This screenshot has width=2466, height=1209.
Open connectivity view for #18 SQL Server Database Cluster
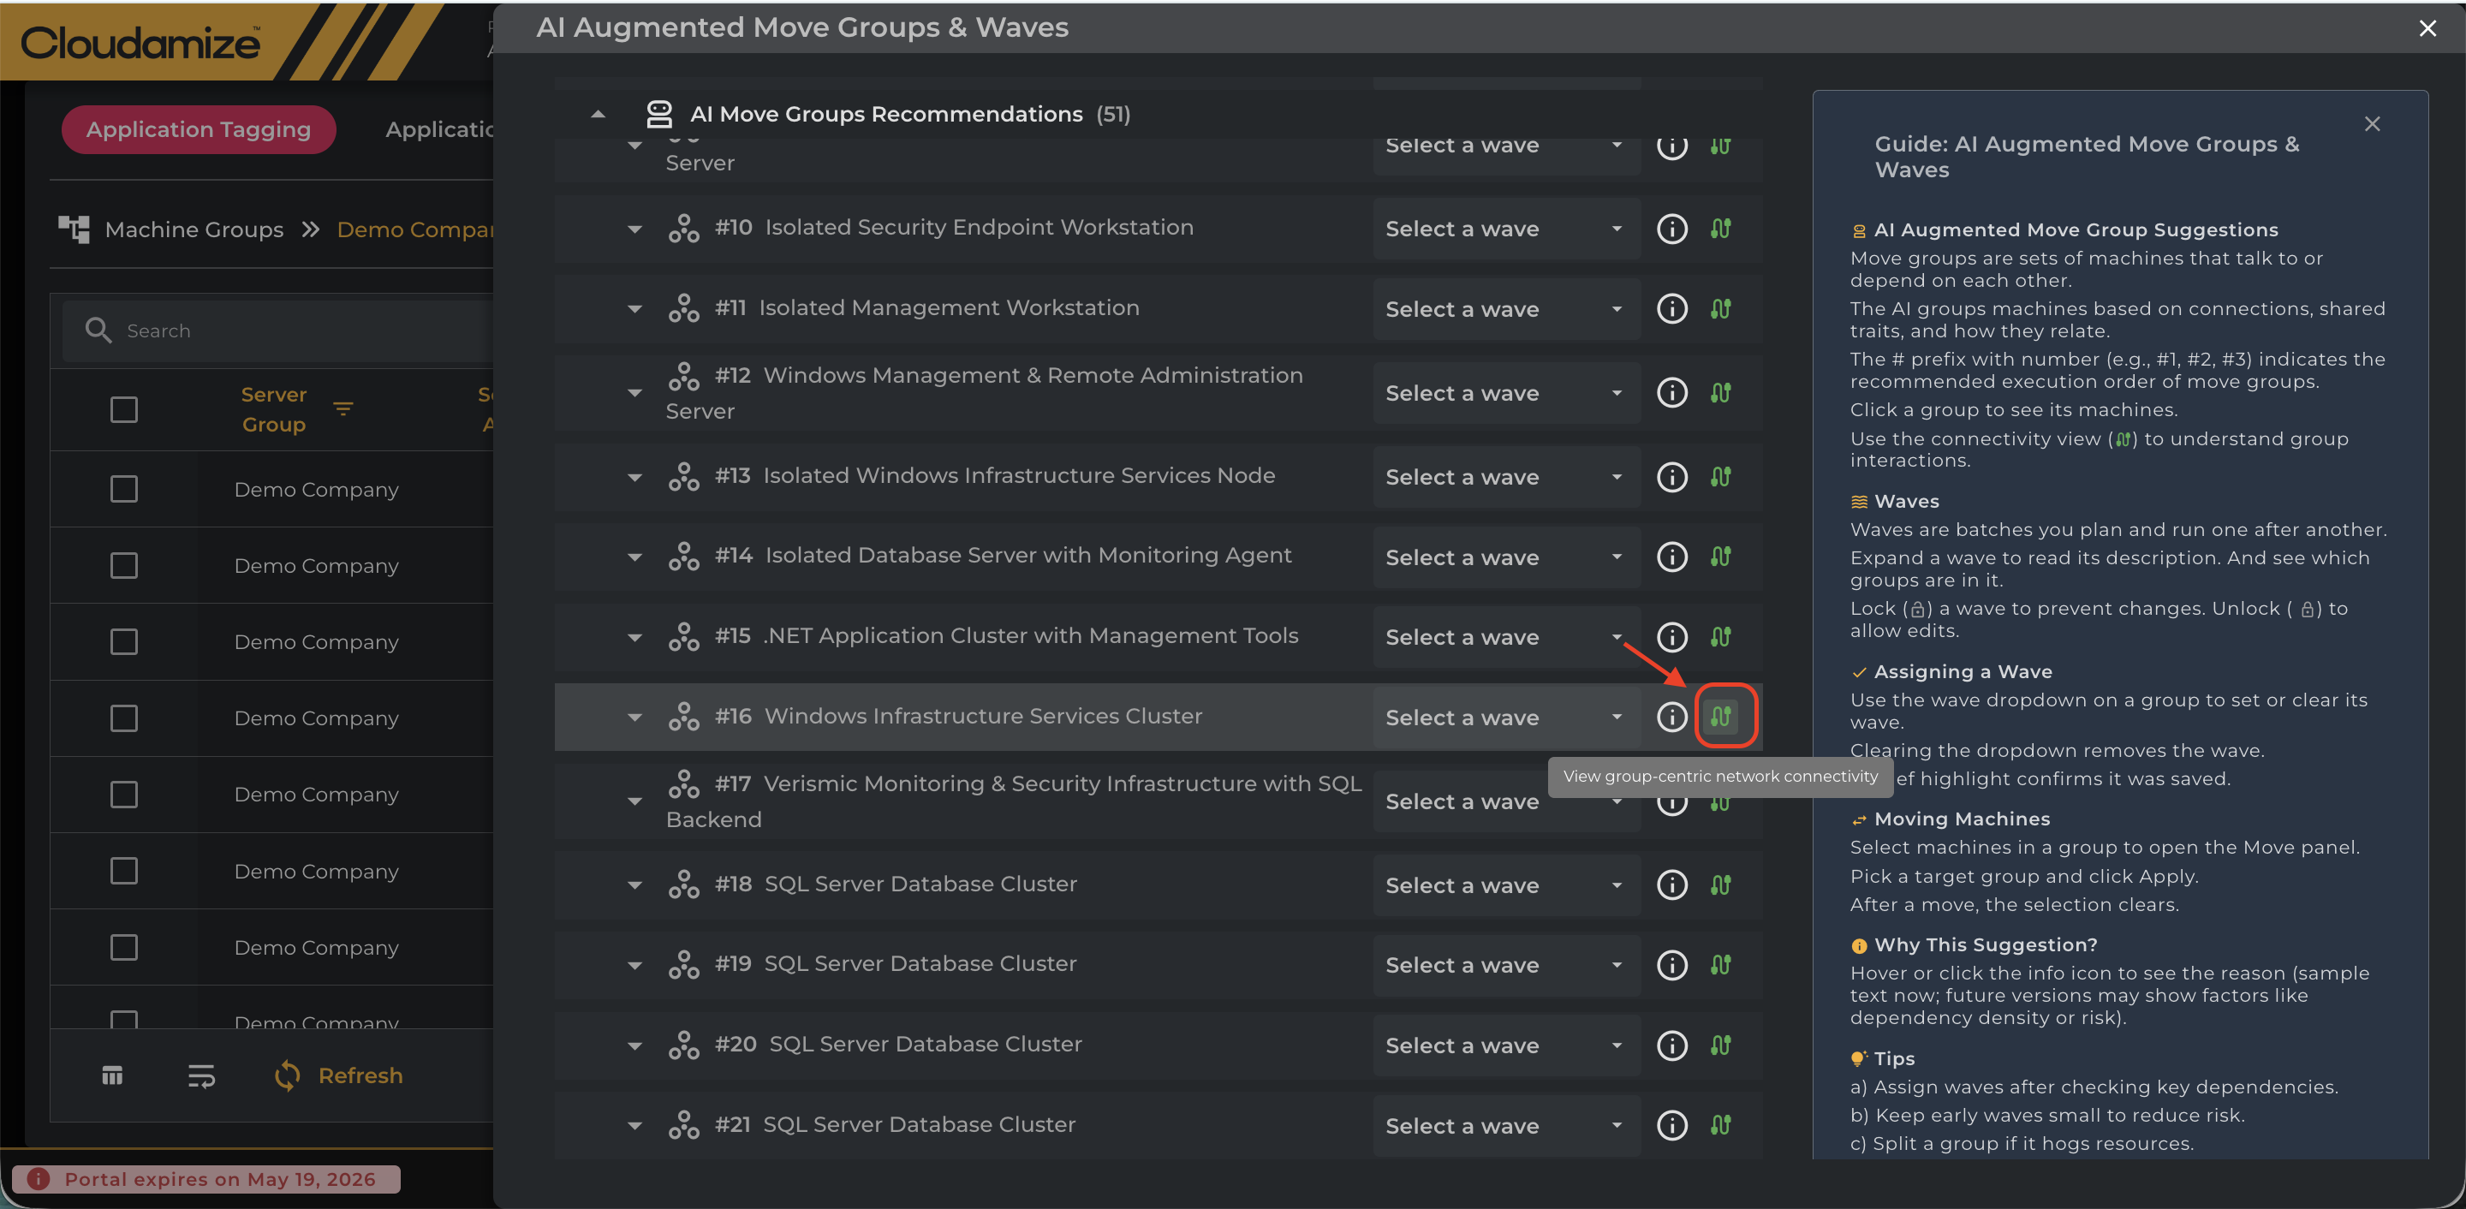coord(1720,884)
